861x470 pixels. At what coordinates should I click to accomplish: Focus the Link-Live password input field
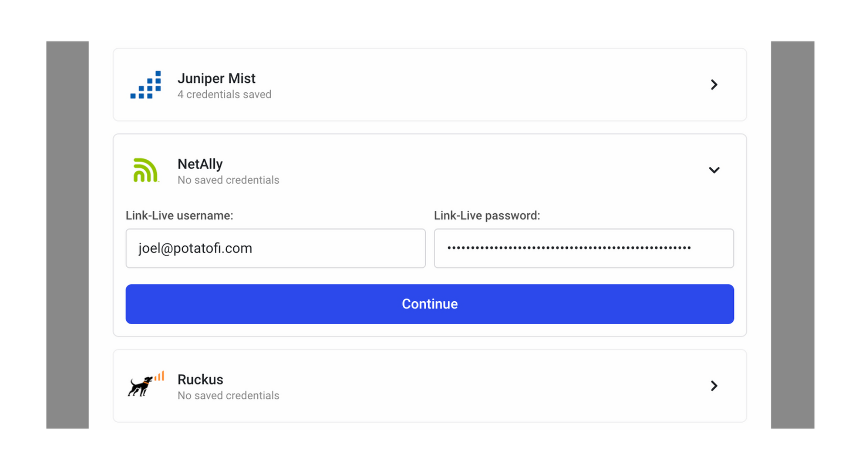pyautogui.click(x=584, y=249)
